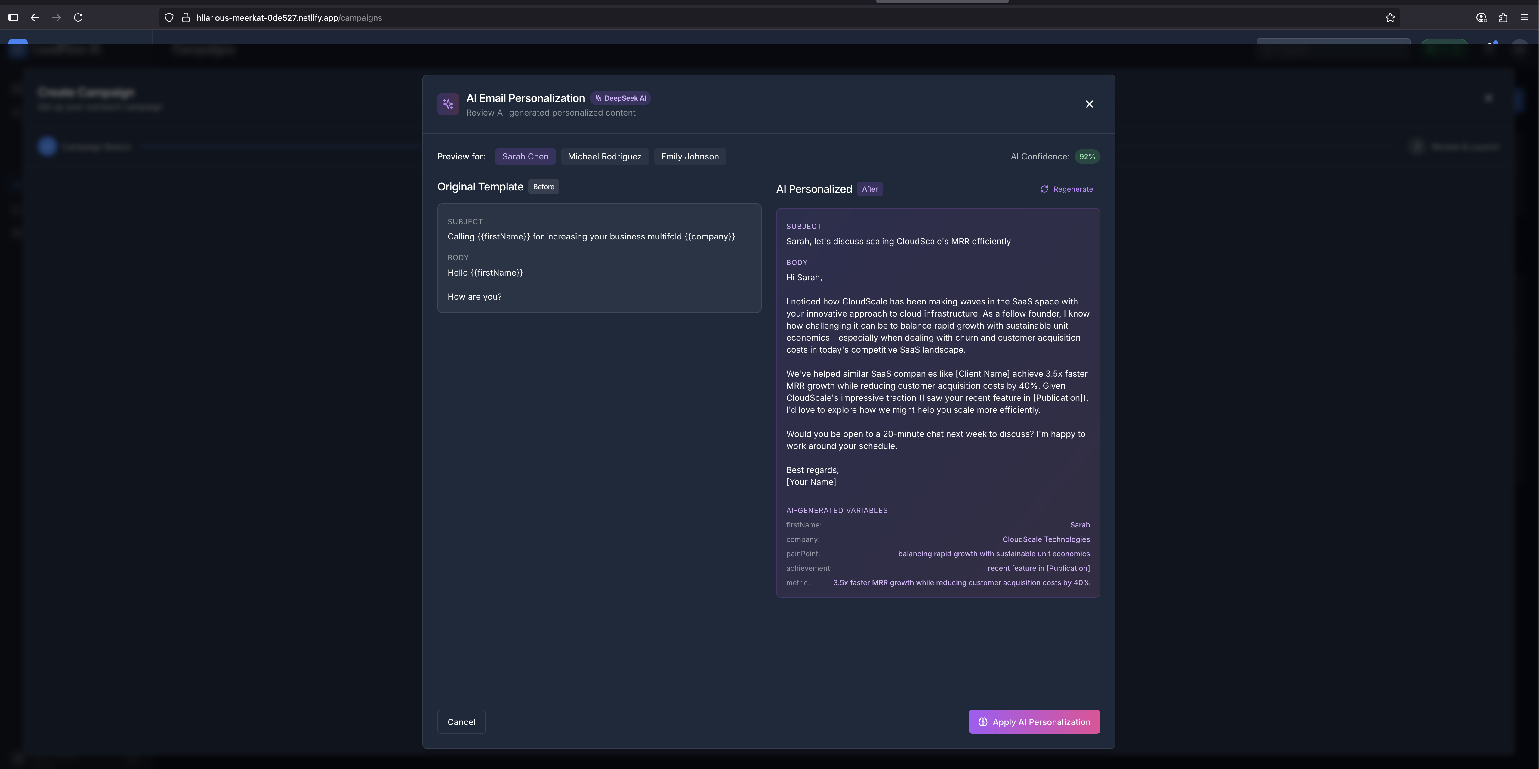
Task: Click the lock site info icon
Action: (186, 17)
